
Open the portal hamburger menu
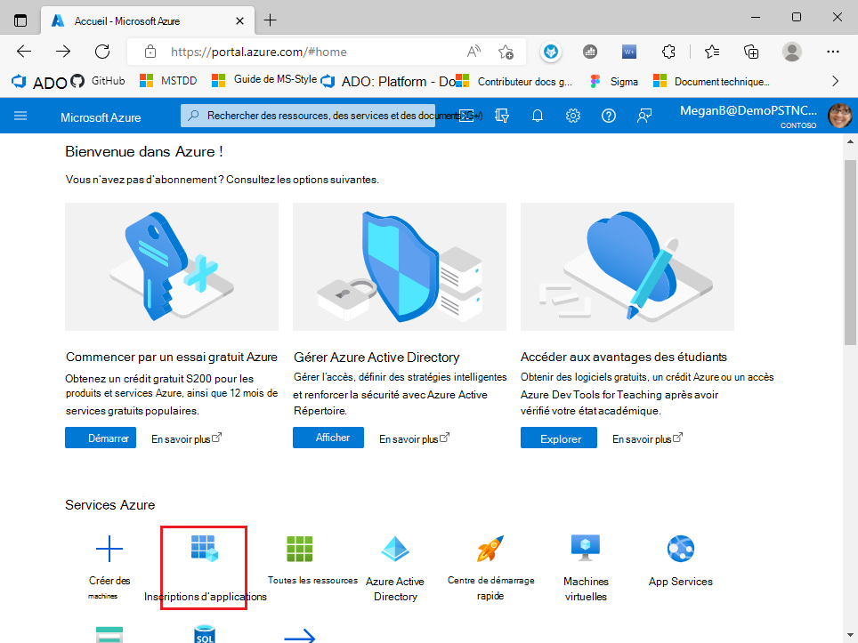(20, 115)
